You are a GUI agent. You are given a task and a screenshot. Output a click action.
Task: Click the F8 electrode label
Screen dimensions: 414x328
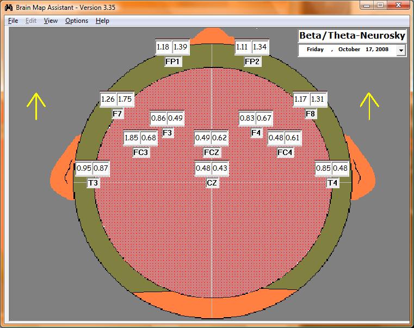310,114
